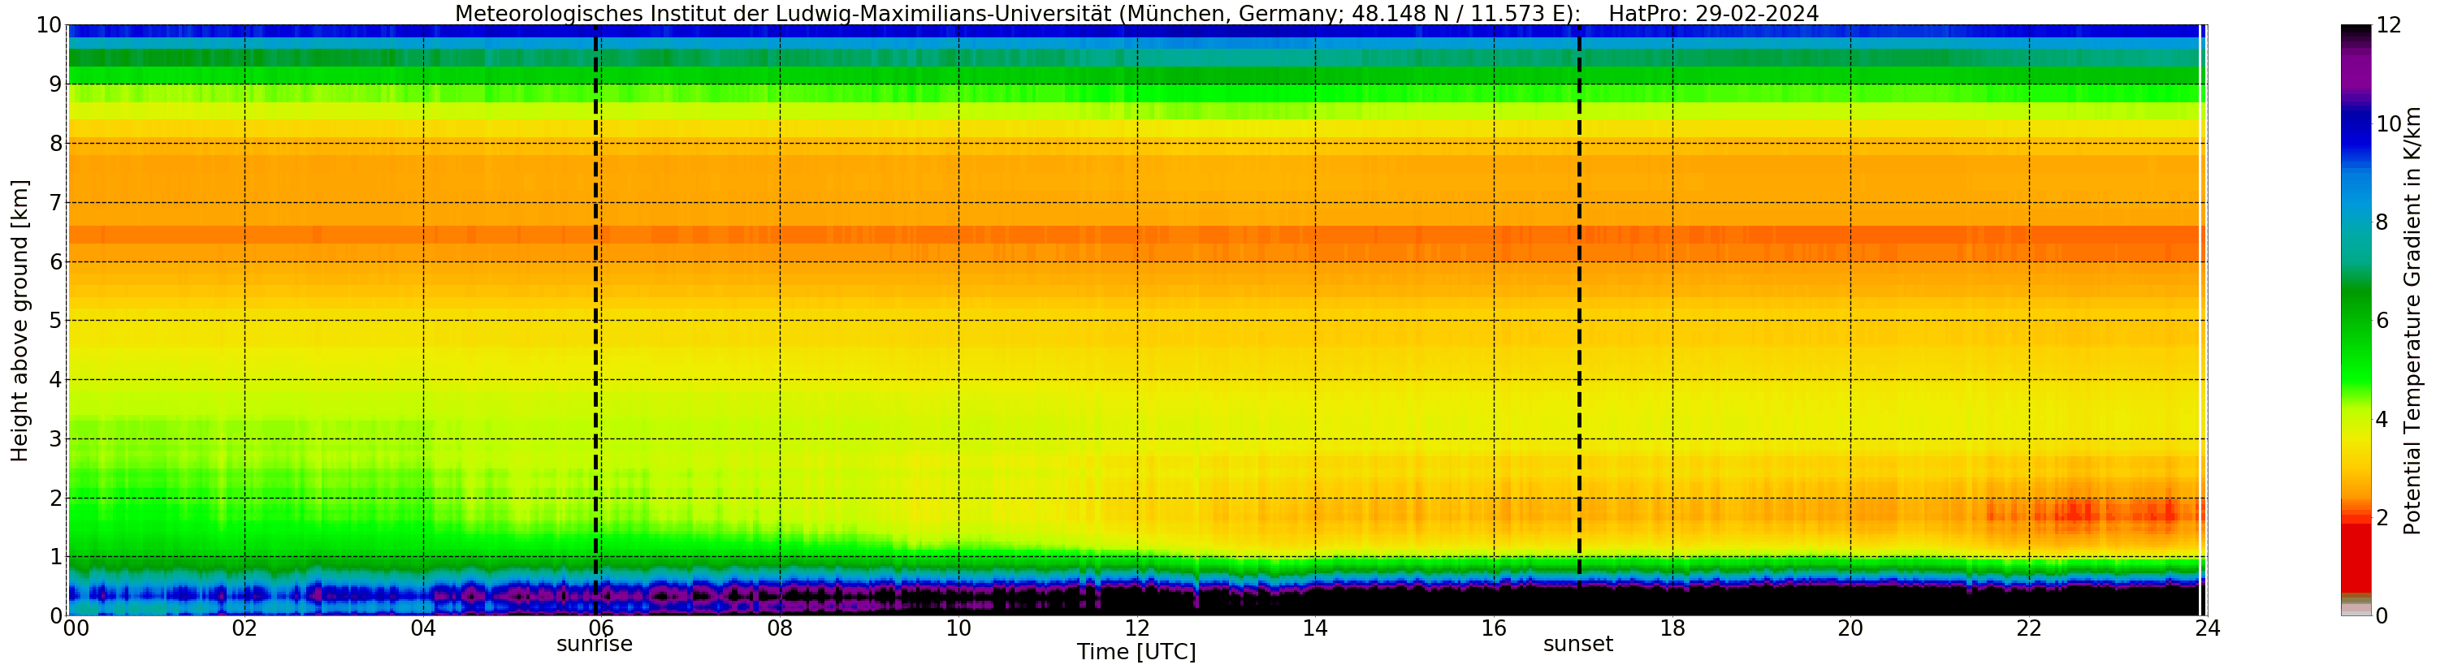Click the x-axis tick label '04'
The height and width of the screenshot is (669, 2449).
pyautogui.click(x=423, y=628)
